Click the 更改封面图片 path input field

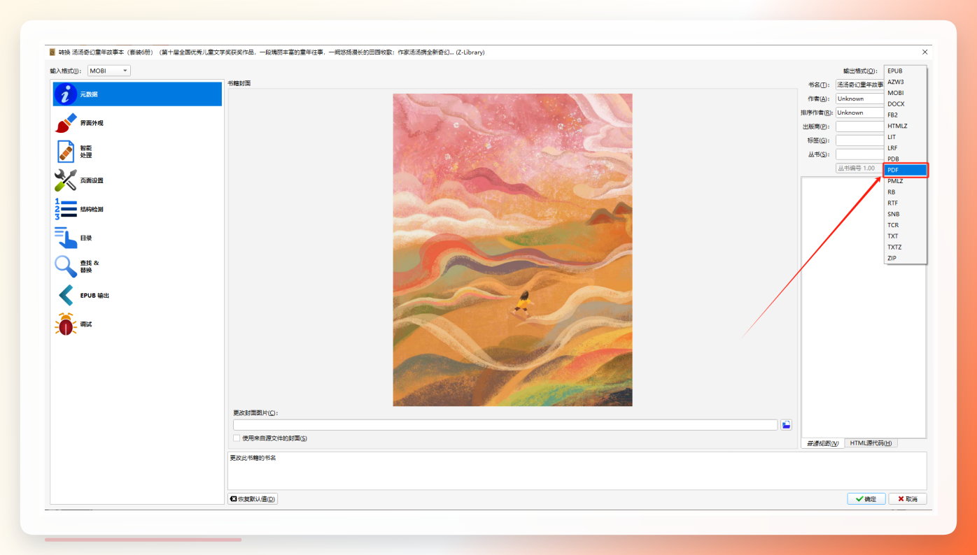pyautogui.click(x=505, y=425)
